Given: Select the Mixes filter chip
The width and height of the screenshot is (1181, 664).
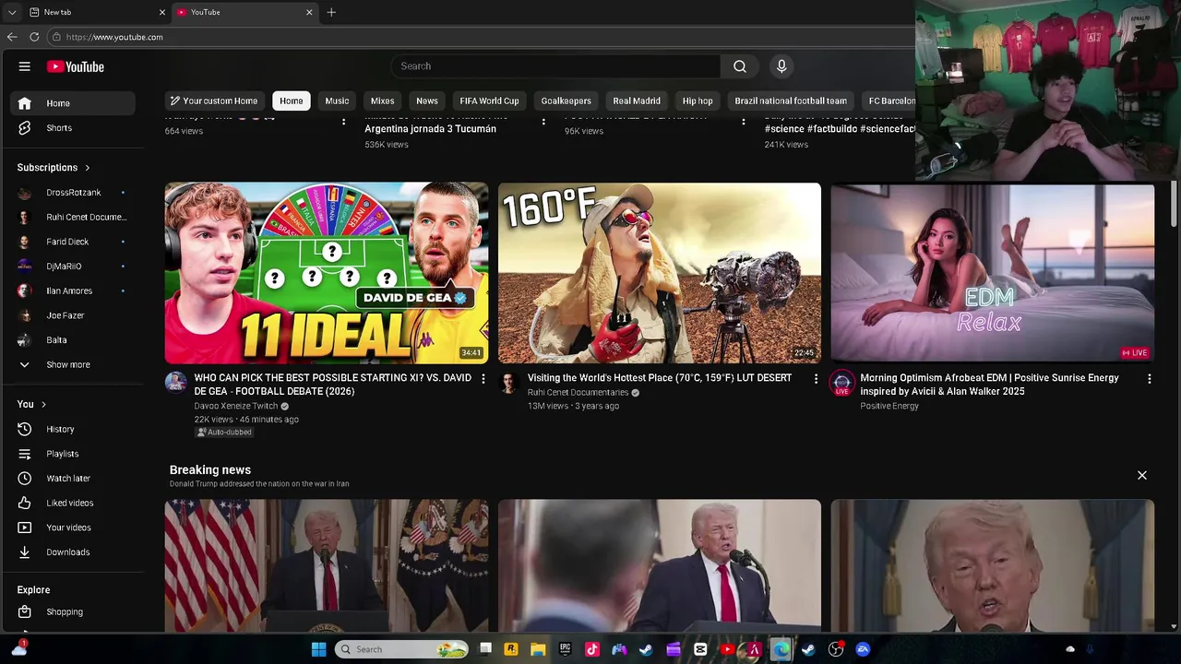Looking at the screenshot, I should coord(382,101).
